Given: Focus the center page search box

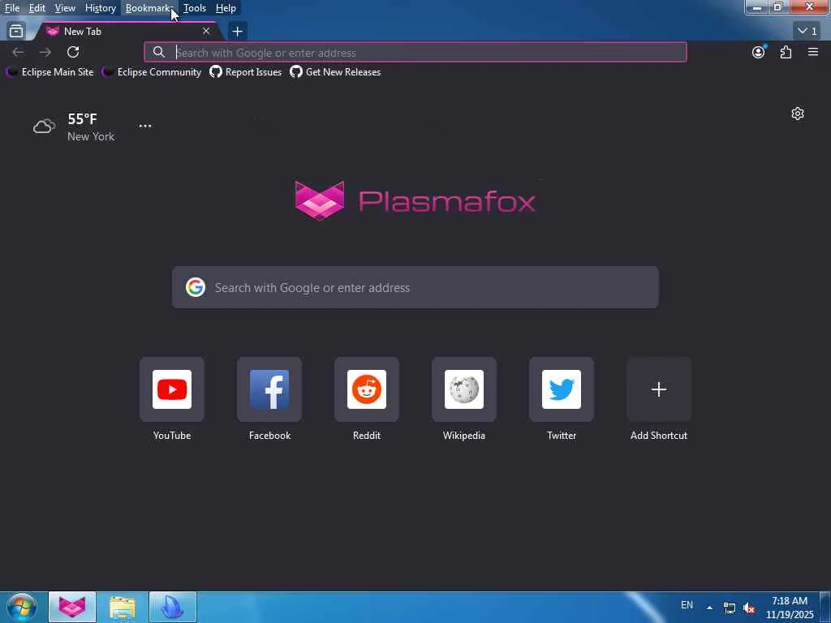Looking at the screenshot, I should 415,287.
